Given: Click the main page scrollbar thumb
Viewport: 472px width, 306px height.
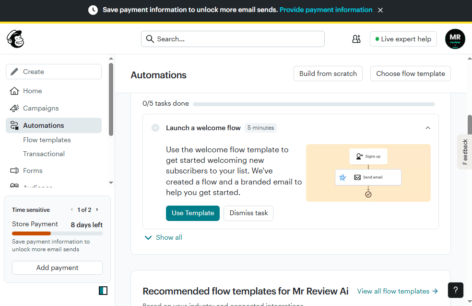Looking at the screenshot, I should [x=470, y=124].
